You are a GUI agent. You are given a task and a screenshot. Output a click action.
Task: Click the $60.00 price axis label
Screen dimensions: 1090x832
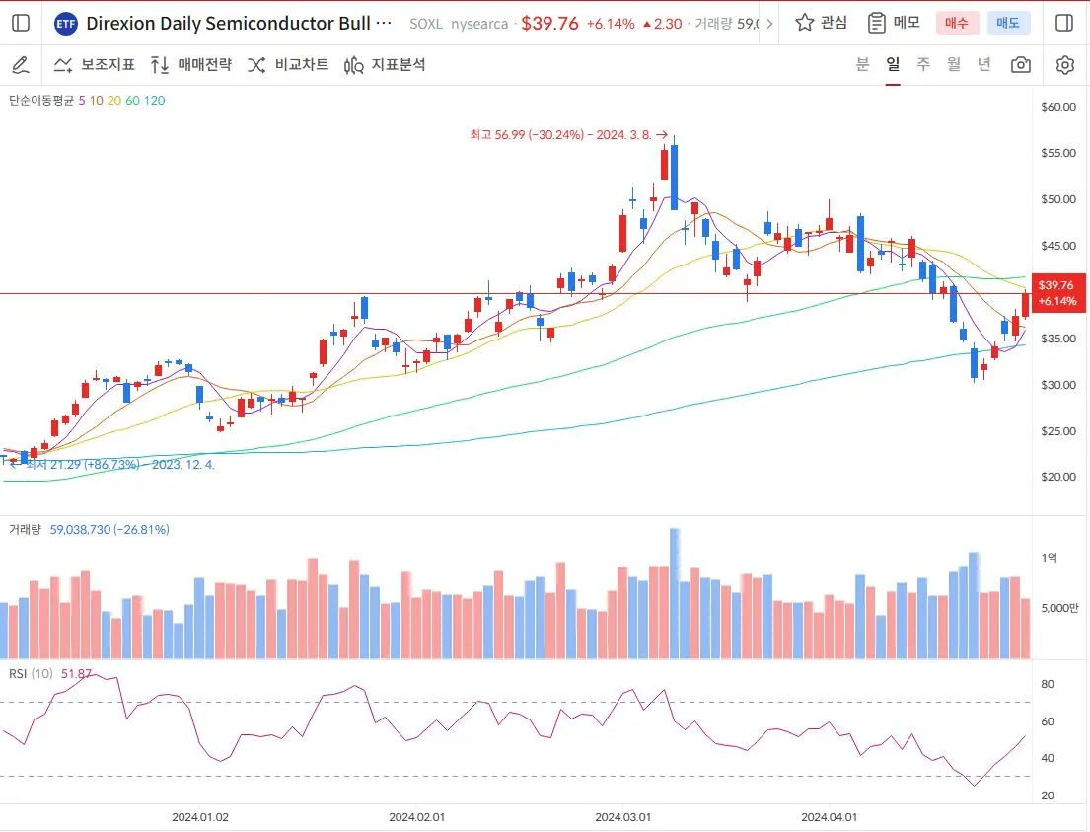[x=1058, y=107]
